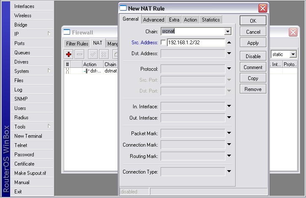306x198 pixels.
Task: Click the Firewall window title icon
Action: coord(67,32)
